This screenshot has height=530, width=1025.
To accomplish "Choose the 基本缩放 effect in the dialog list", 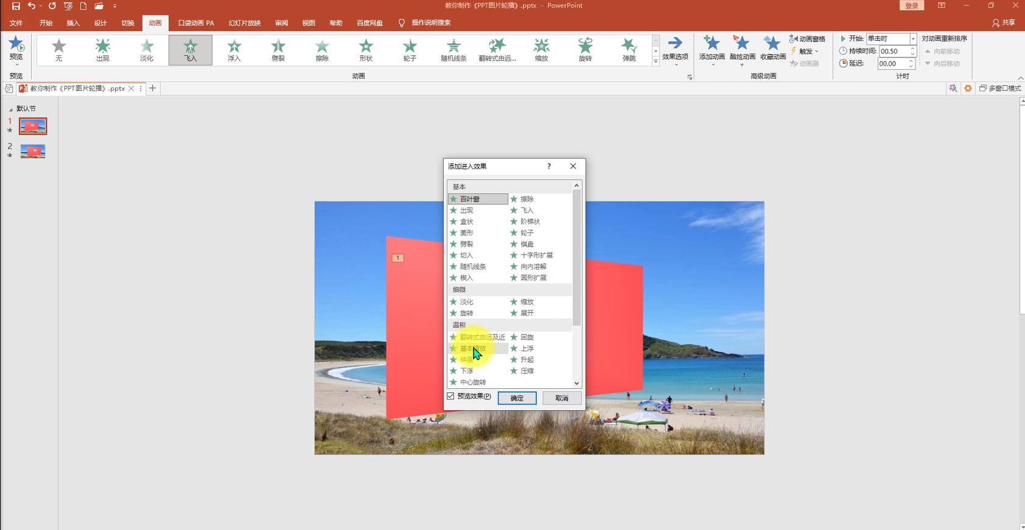I will point(478,349).
